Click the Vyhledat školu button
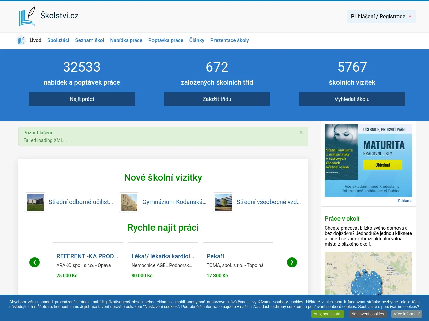The height and width of the screenshot is (321, 429). click(352, 99)
